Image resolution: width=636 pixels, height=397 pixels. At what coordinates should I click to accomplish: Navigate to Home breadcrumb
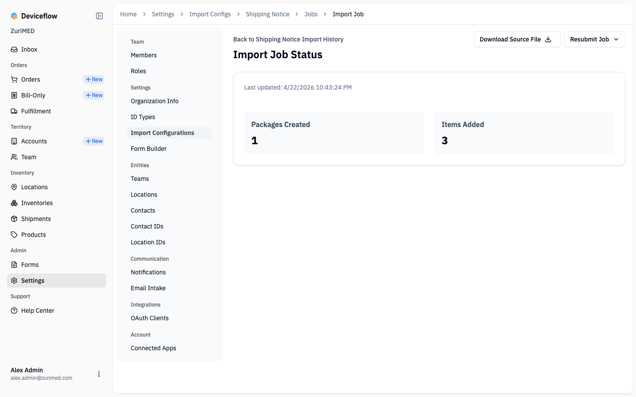click(129, 14)
